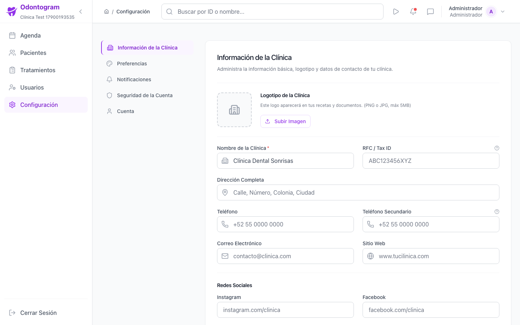The width and height of the screenshot is (520, 325).
Task: Click the Administrador avatar circle
Action: click(491, 12)
